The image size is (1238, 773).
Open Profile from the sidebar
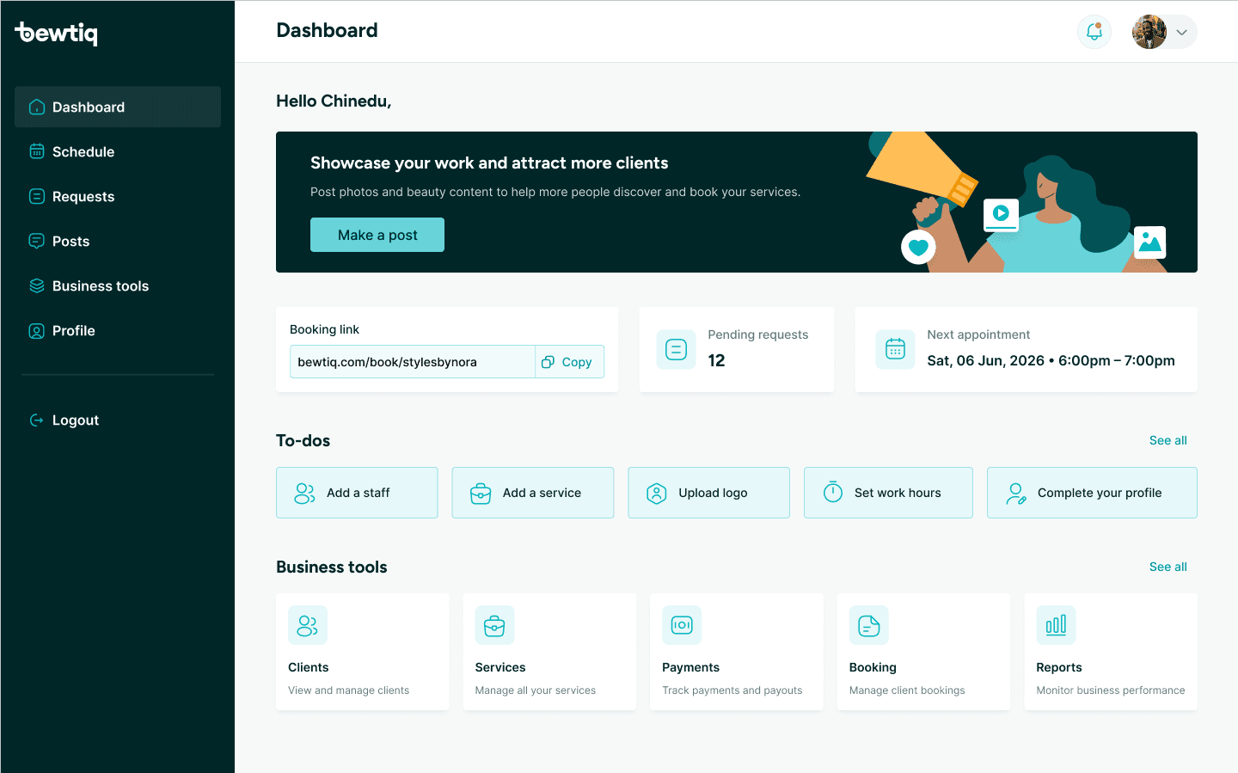(118, 330)
